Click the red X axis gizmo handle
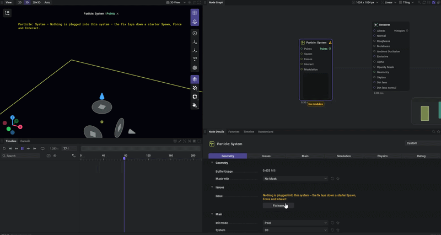The image size is (441, 235). tap(20, 127)
